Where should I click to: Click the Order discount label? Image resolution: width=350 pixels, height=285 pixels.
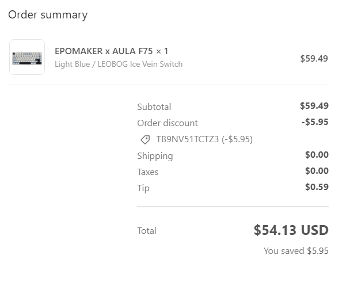click(x=168, y=123)
